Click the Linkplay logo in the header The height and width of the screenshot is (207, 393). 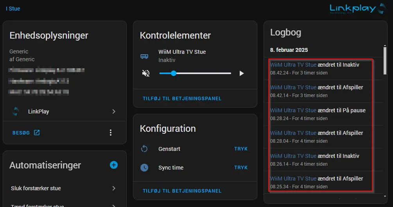(358, 9)
